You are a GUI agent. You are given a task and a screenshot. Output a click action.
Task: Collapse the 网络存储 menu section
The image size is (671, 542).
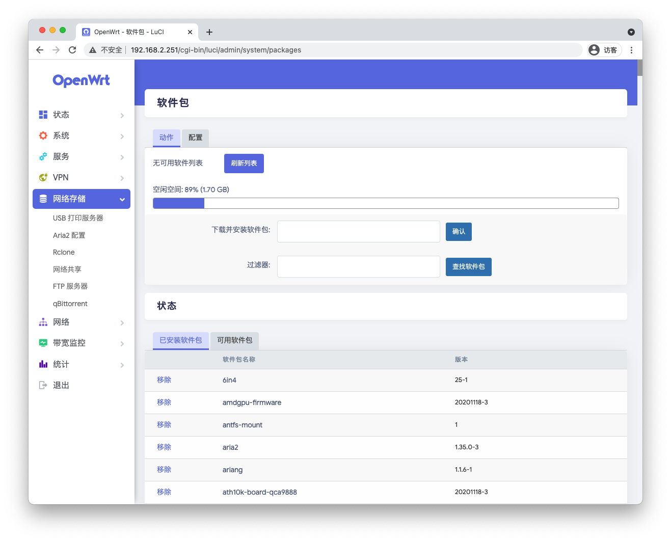(122, 199)
